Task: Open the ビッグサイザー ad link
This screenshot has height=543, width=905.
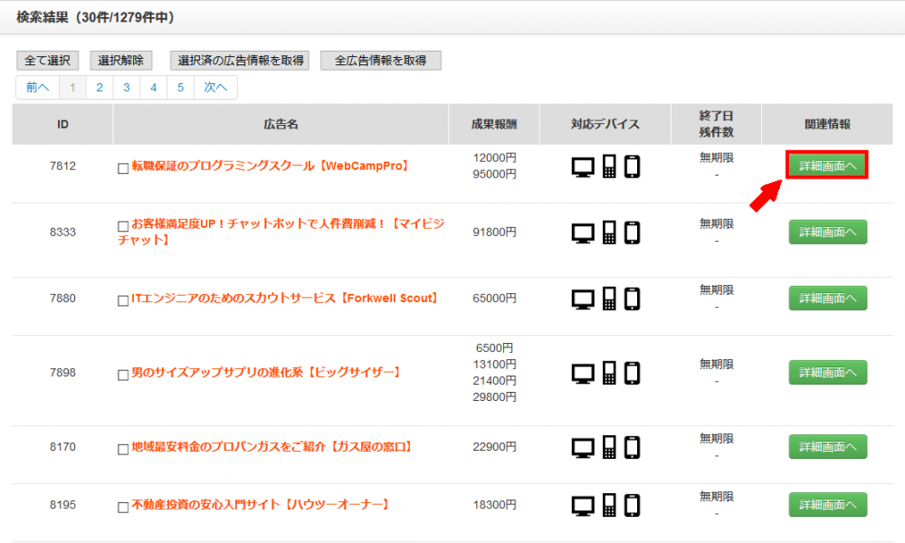Action: pyautogui.click(x=266, y=373)
